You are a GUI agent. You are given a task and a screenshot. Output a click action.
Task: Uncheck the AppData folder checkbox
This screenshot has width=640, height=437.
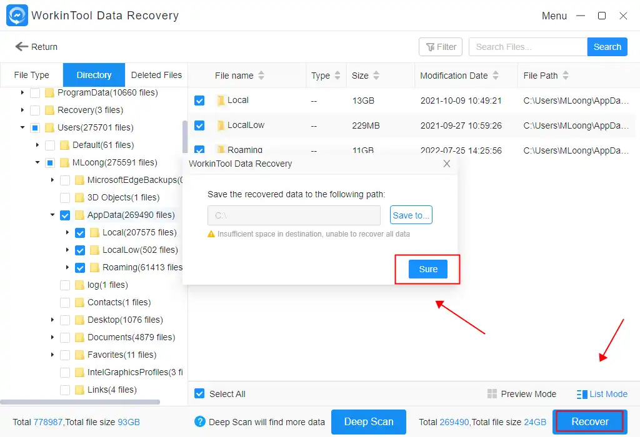point(65,215)
